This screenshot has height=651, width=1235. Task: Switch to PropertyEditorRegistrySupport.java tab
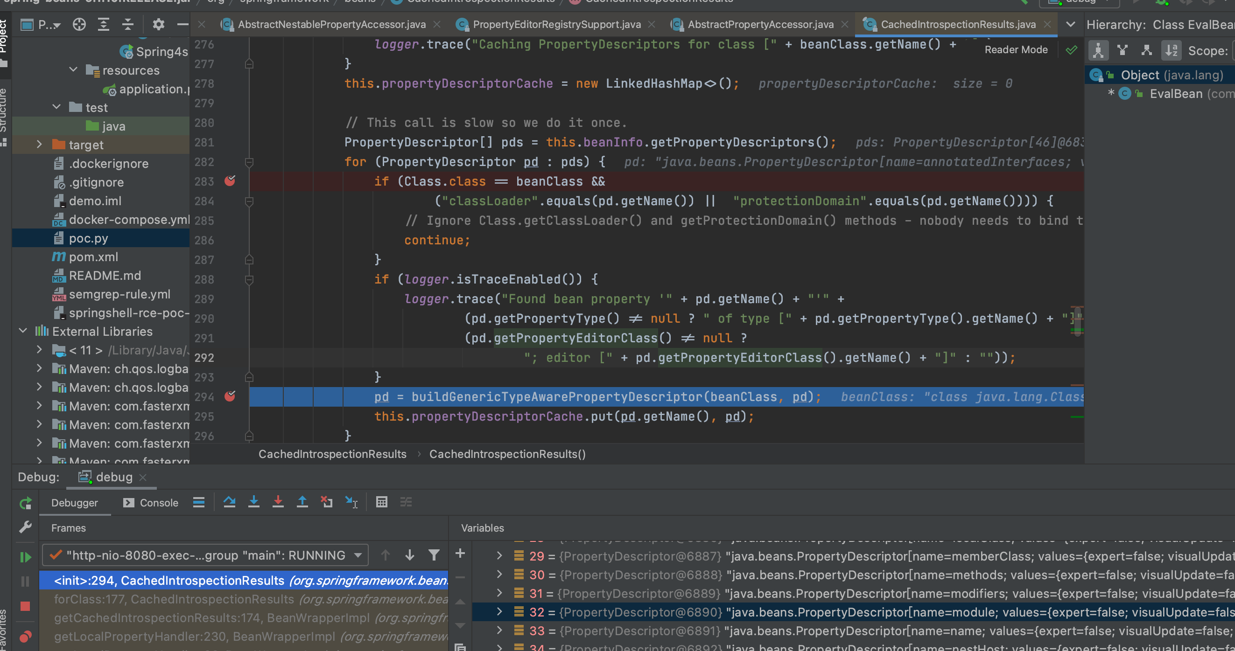click(x=549, y=24)
